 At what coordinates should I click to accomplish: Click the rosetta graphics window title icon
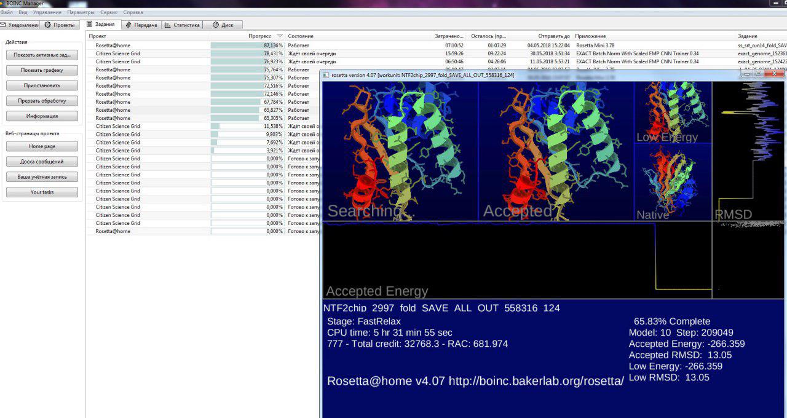pyautogui.click(x=326, y=75)
